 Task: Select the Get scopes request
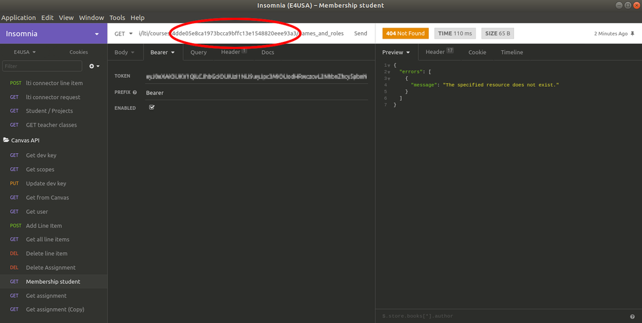point(53,169)
